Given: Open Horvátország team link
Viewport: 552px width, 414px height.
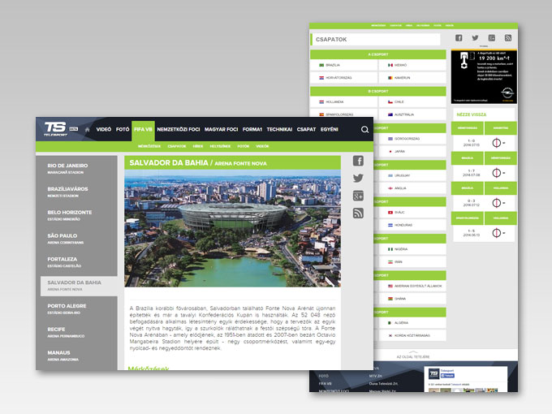Looking at the screenshot, I should point(344,78).
